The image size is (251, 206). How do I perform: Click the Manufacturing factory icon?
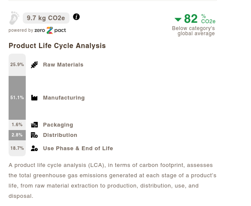(34, 98)
